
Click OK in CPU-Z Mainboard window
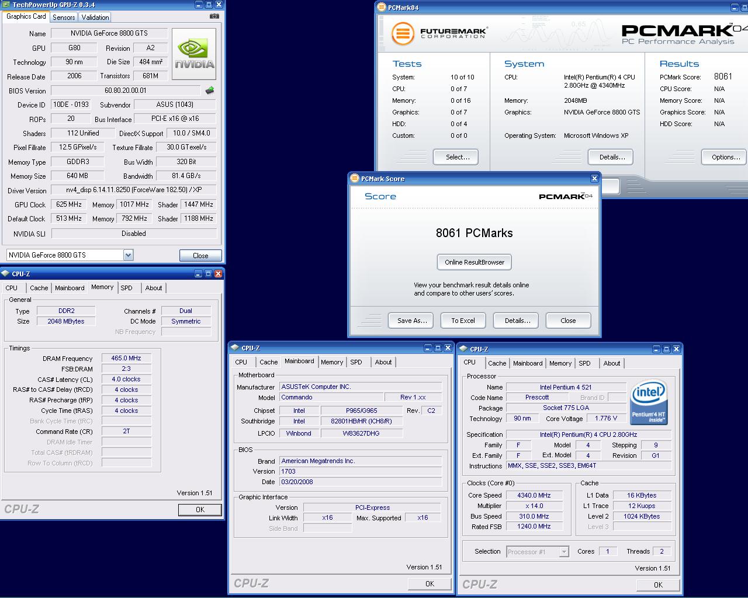click(x=430, y=584)
